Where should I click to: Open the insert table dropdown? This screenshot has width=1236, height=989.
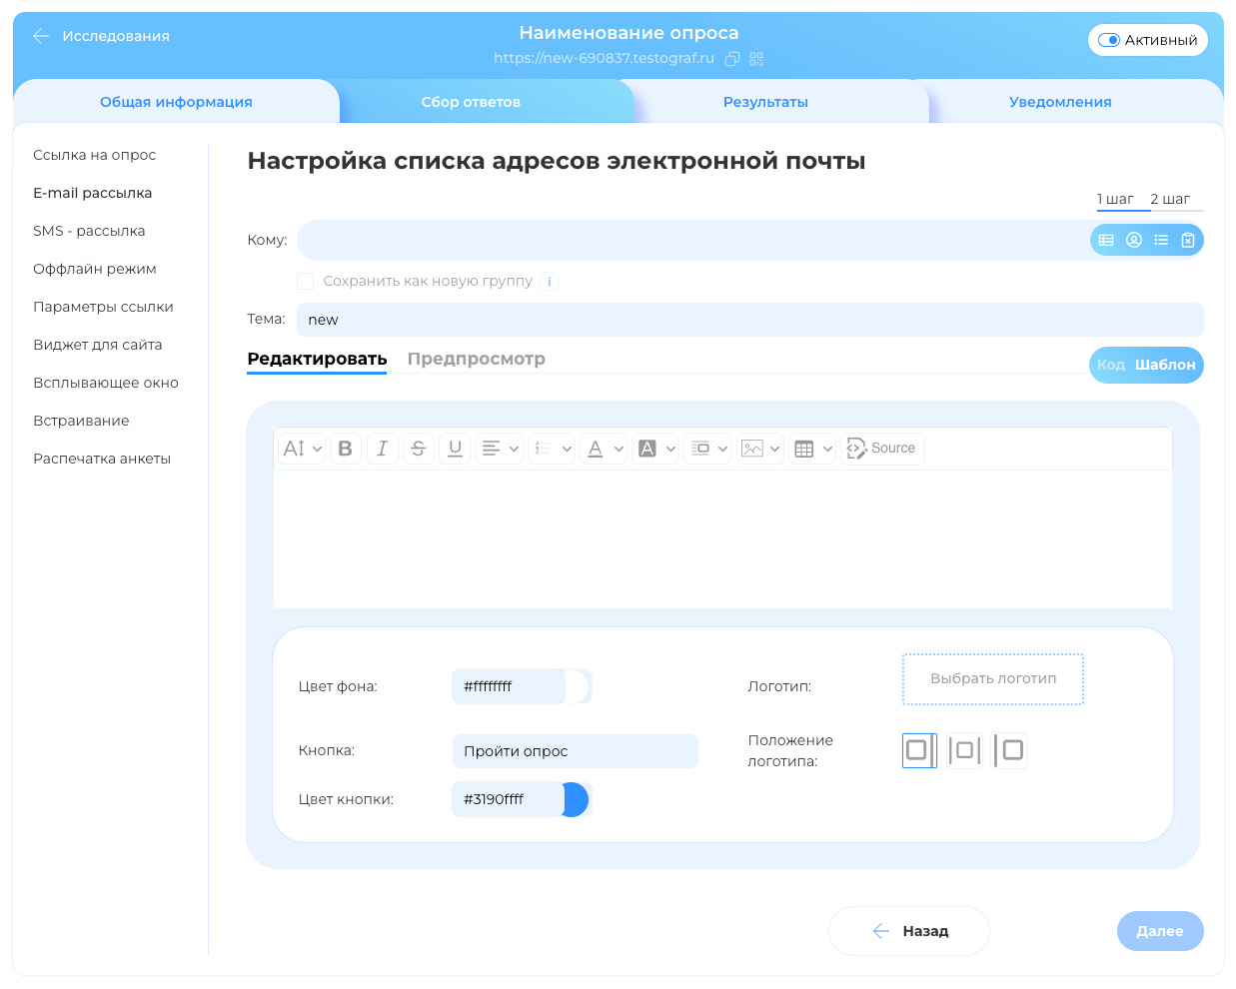tap(813, 449)
